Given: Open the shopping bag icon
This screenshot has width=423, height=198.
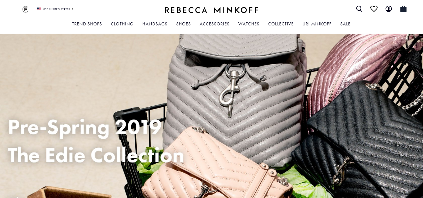Looking at the screenshot, I should (x=403, y=9).
